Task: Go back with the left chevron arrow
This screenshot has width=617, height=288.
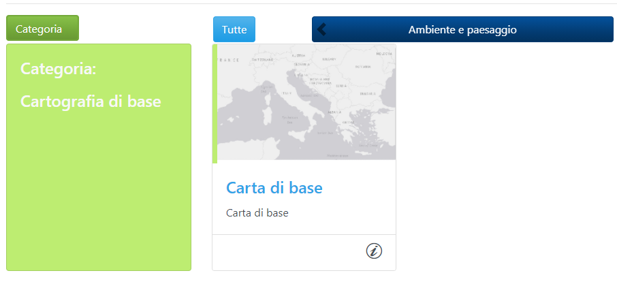Action: pyautogui.click(x=321, y=29)
